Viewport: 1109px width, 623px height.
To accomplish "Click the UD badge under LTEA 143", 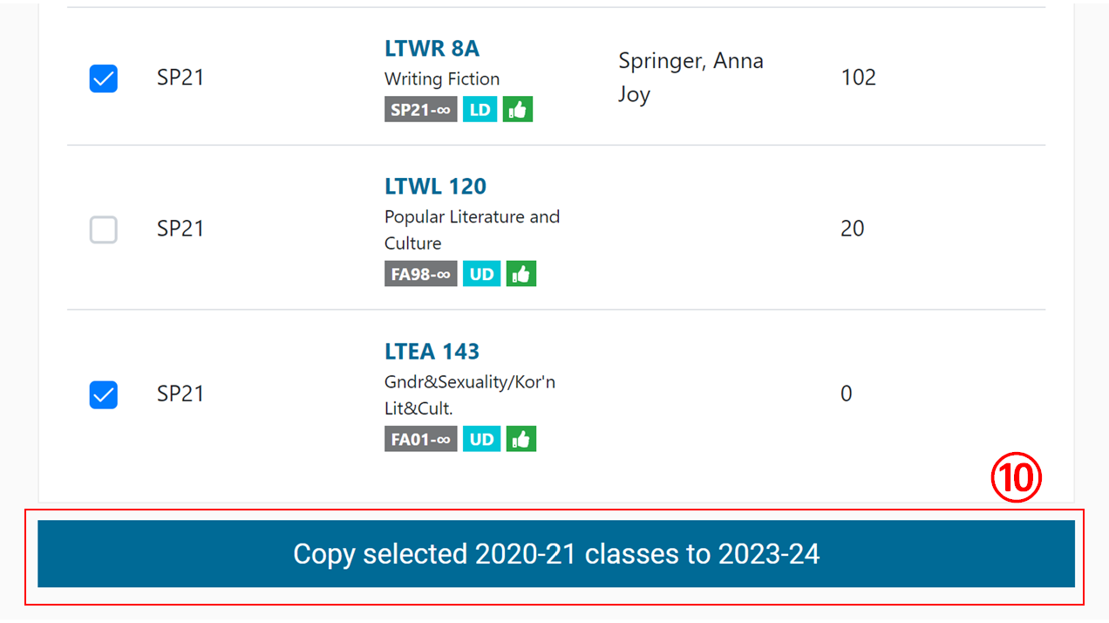I will [481, 438].
